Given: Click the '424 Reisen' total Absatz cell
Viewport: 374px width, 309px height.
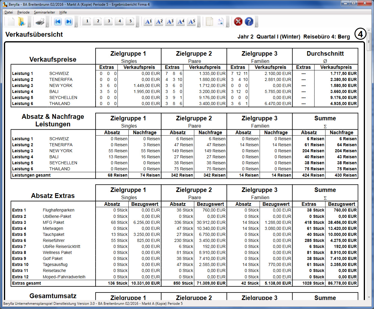Looking at the screenshot, I should (x=313, y=175).
